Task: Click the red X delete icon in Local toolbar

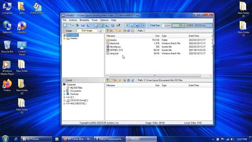Action: [x=115, y=80]
